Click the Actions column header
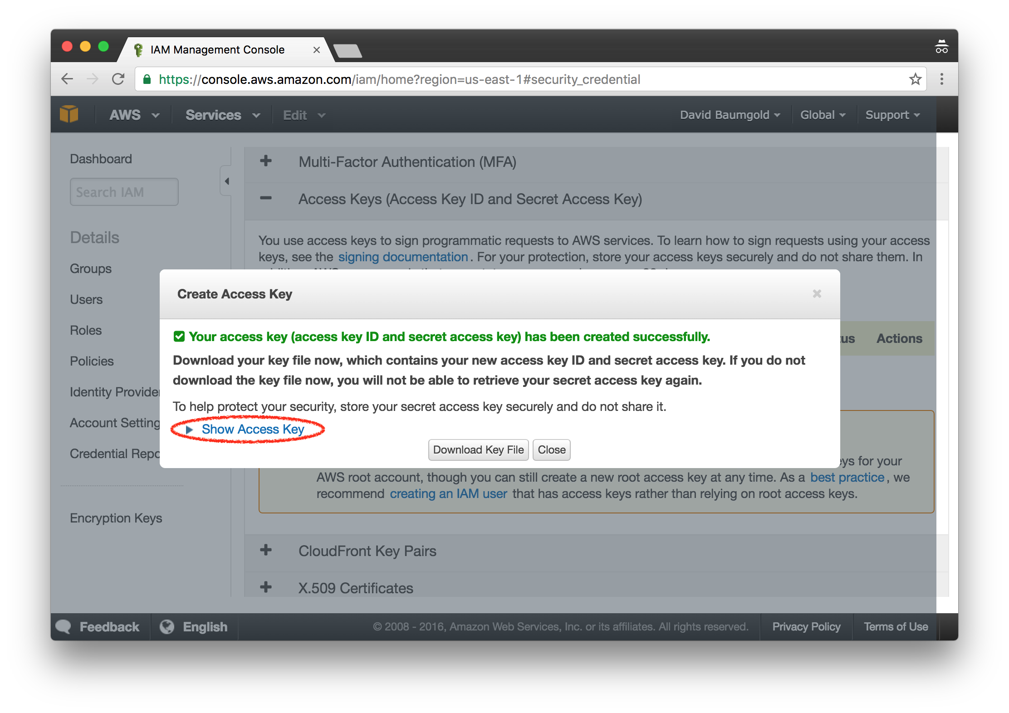 click(899, 338)
